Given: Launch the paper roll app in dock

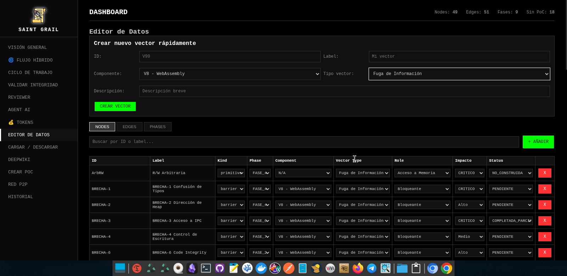Looking at the screenshot, I should pyautogui.click(x=178, y=269).
